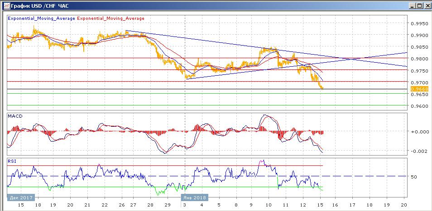Close the USD/CHF chart window
432x211 pixels.
point(426,6)
